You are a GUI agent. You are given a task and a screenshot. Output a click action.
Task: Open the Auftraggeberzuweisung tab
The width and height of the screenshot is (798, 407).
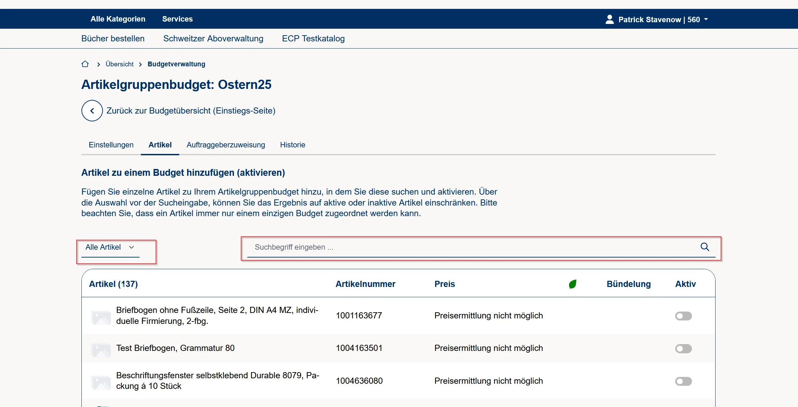226,145
